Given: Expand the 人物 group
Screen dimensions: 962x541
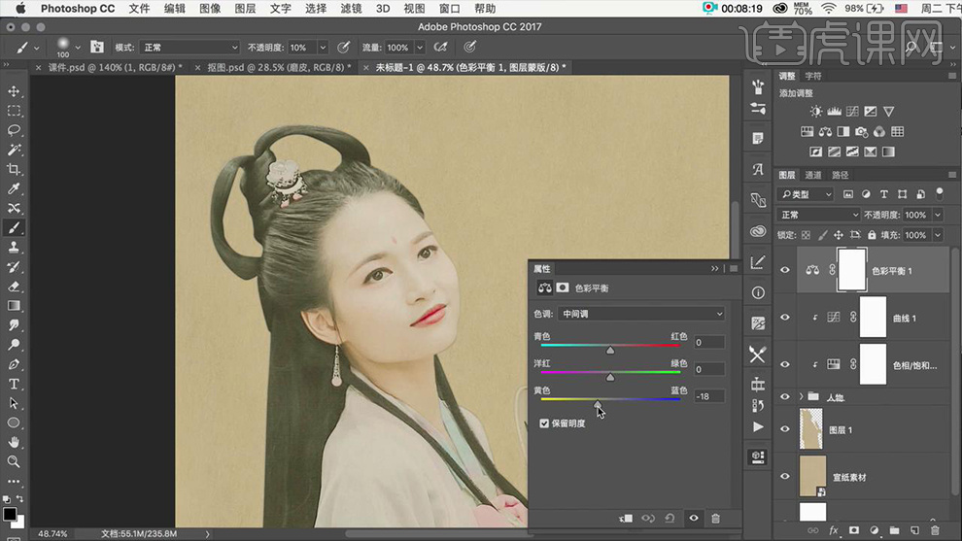Looking at the screenshot, I should click(x=802, y=397).
